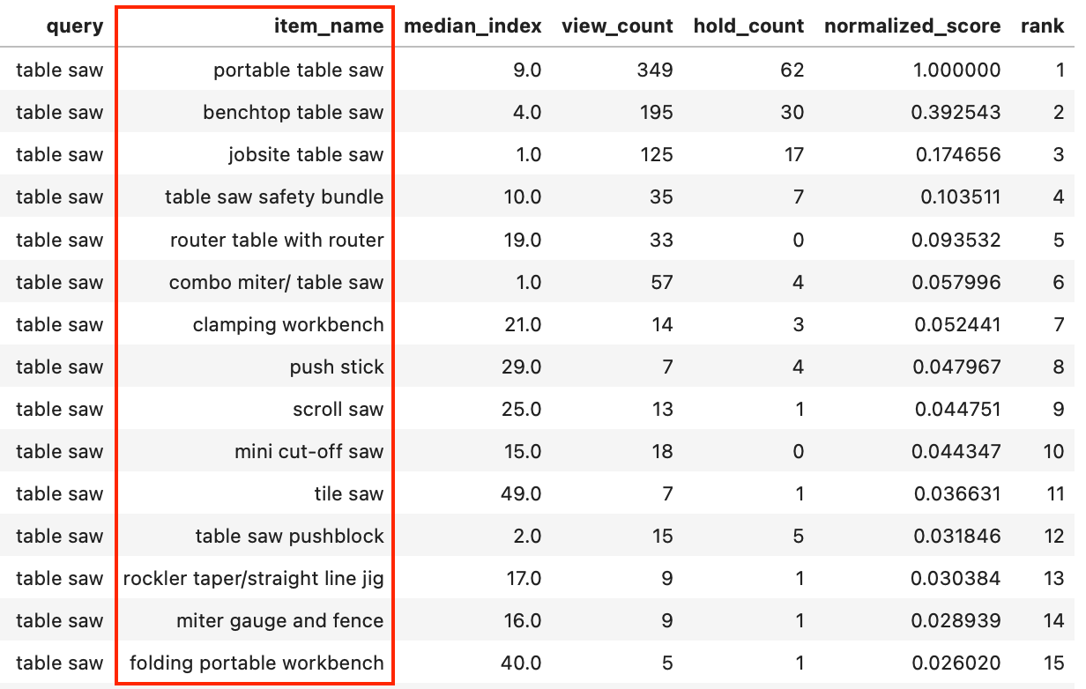
Task: Click the normalized_score column header
Action: point(912,26)
